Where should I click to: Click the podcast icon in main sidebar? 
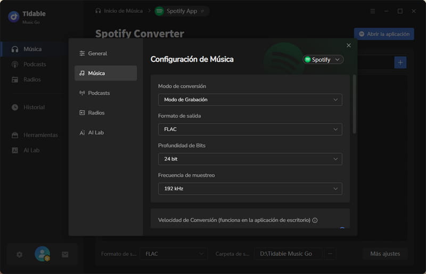[15, 65]
